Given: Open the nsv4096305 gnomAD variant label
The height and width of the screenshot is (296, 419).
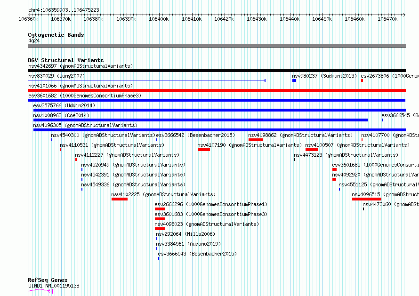Looking at the screenshot, I should [85, 125].
